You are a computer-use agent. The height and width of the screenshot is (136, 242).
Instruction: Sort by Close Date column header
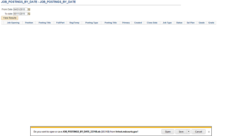point(152,23)
